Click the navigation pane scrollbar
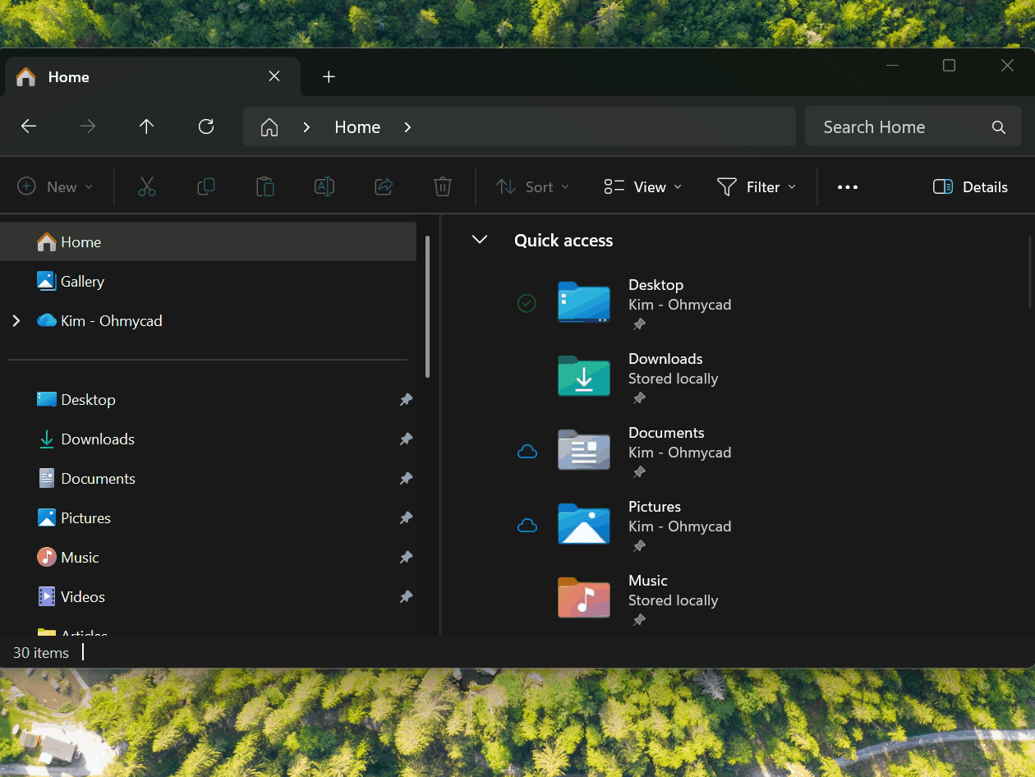 click(427, 306)
